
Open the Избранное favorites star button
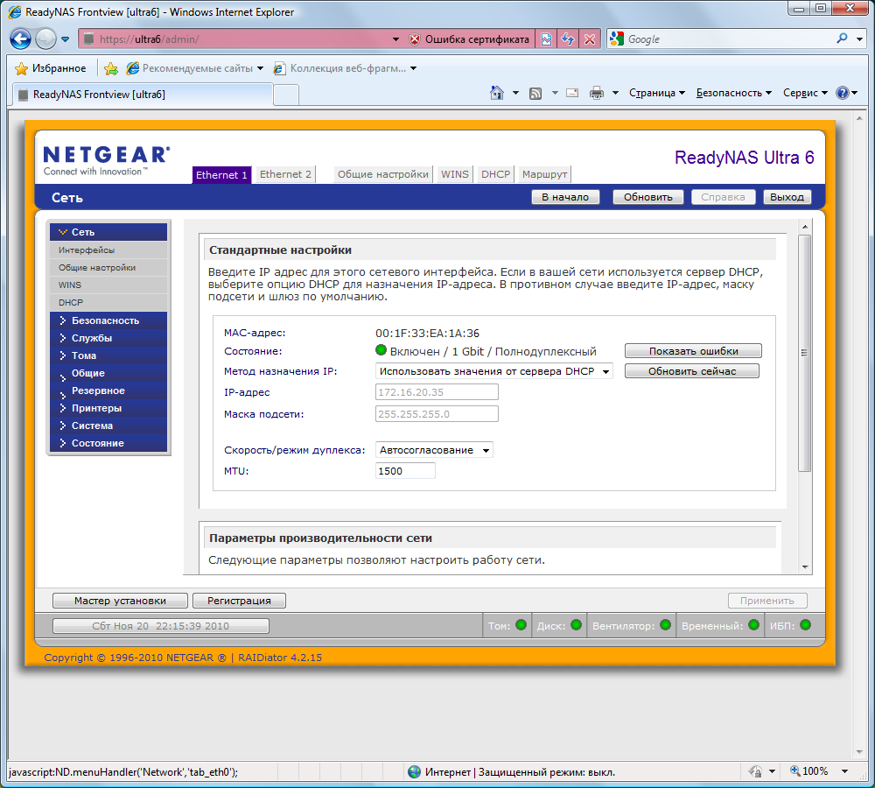[x=51, y=68]
